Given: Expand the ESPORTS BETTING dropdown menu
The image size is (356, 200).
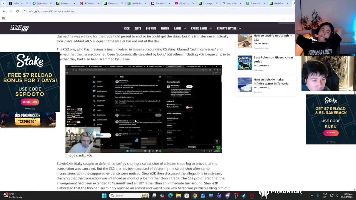Looking at the screenshot, I should click(x=229, y=28).
